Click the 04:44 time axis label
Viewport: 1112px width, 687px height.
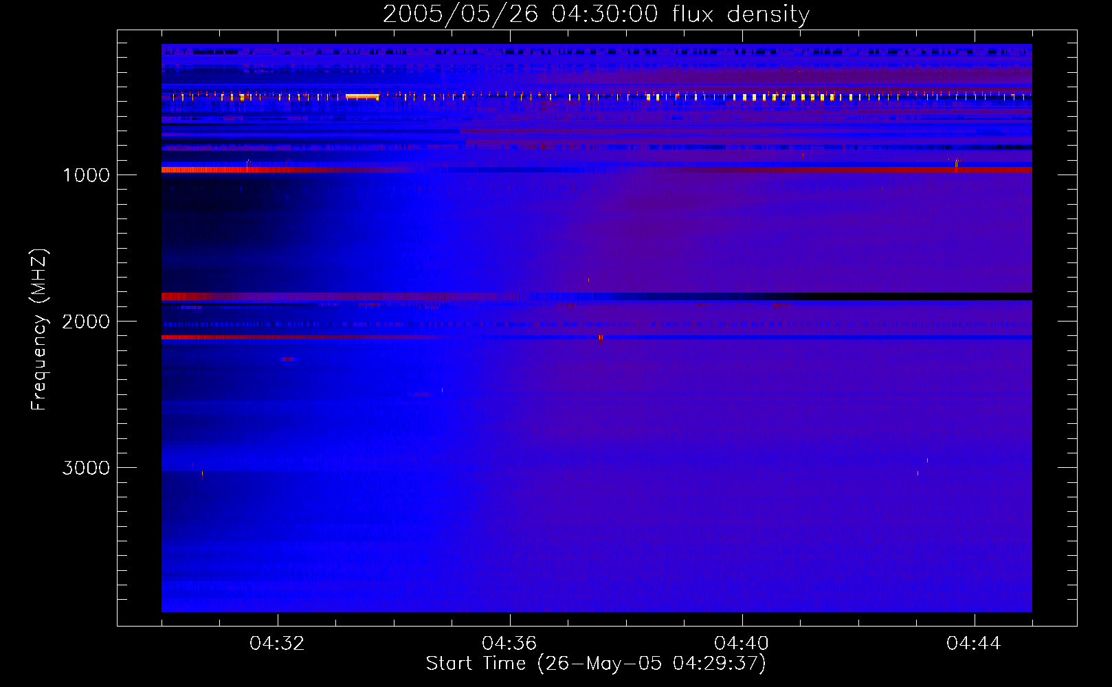[974, 644]
